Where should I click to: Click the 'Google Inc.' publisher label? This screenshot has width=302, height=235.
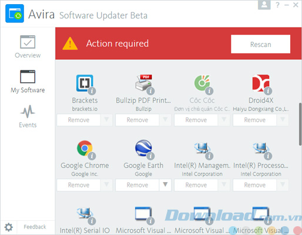click(x=85, y=174)
